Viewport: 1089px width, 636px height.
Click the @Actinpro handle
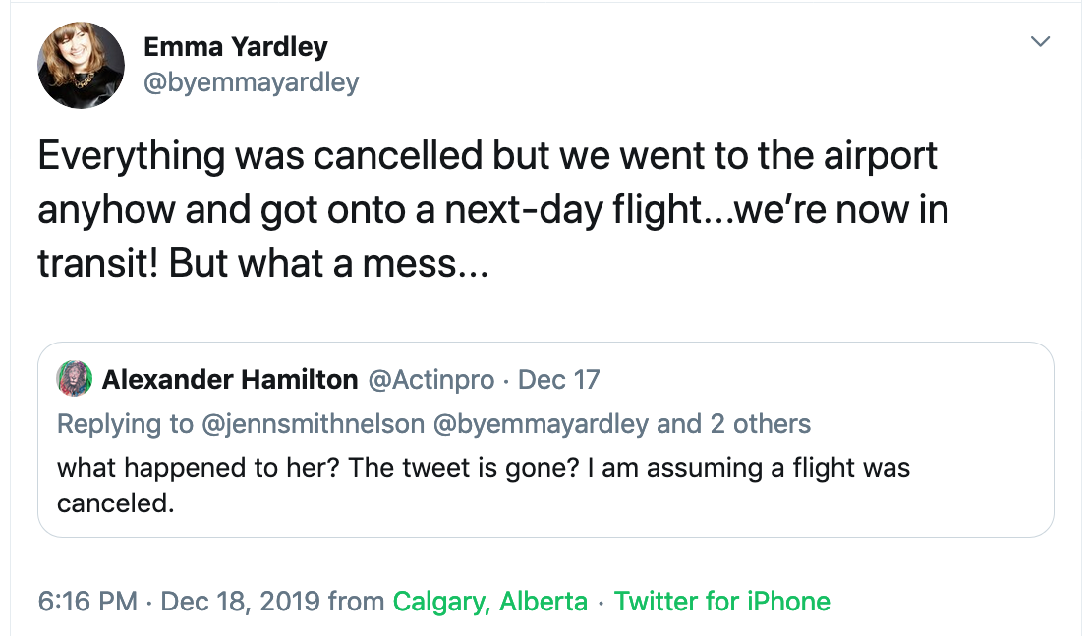pyautogui.click(x=430, y=380)
